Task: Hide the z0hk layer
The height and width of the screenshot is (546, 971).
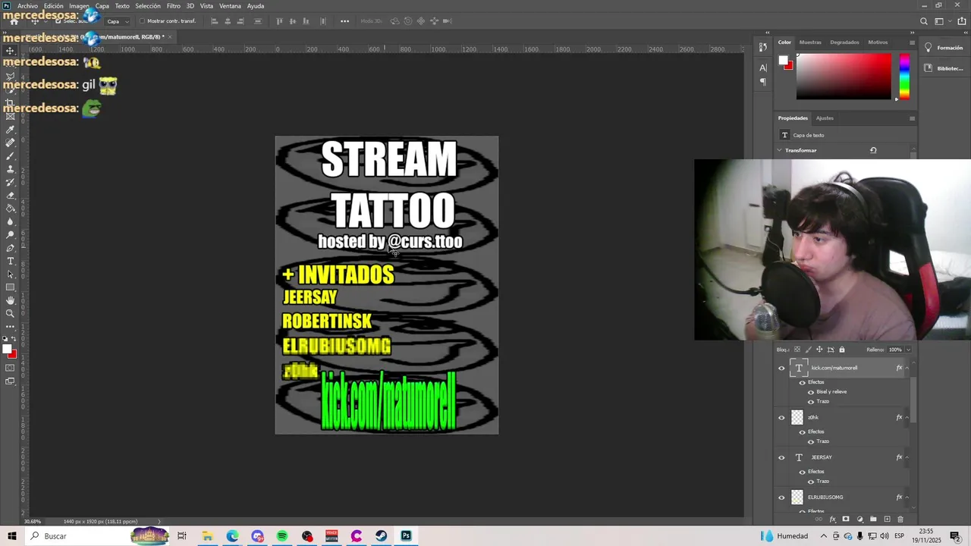Action: click(x=781, y=417)
